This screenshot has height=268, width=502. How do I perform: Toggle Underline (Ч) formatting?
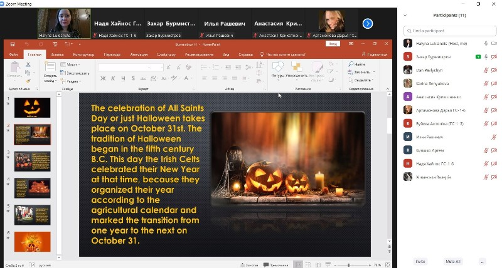123,78
